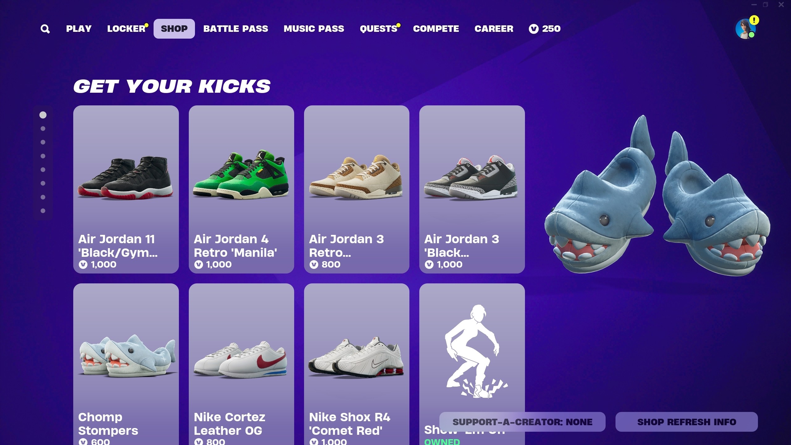This screenshot has height=445, width=791.
Task: Switch to the Locker tab
Action: coord(126,29)
